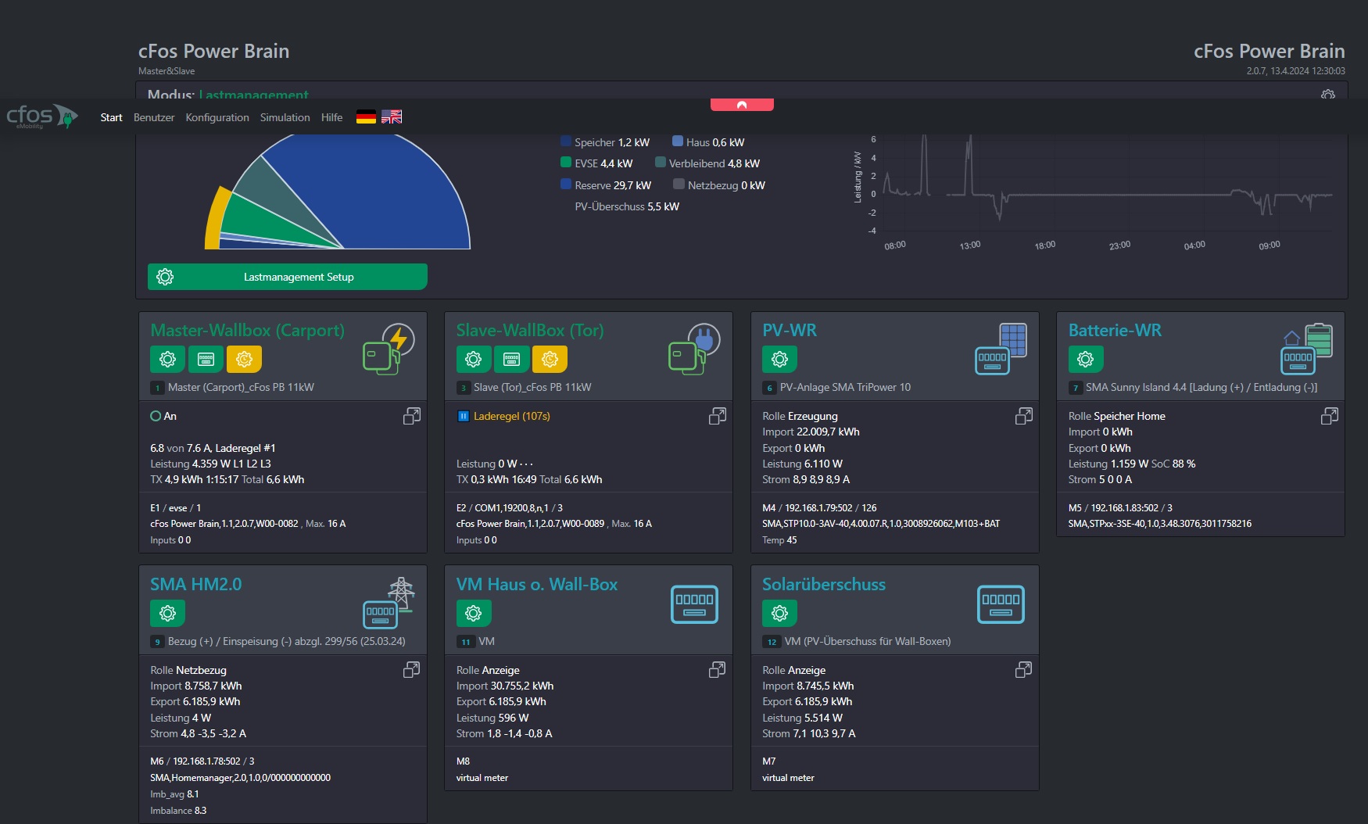
Task: Open Master-Wallbox green gear settings
Action: pyautogui.click(x=167, y=359)
